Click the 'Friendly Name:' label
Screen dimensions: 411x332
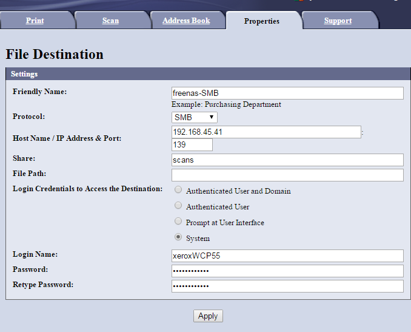point(39,92)
